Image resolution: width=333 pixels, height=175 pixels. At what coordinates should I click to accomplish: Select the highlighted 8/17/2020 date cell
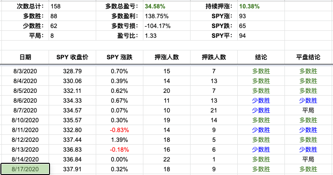[x=25, y=169]
